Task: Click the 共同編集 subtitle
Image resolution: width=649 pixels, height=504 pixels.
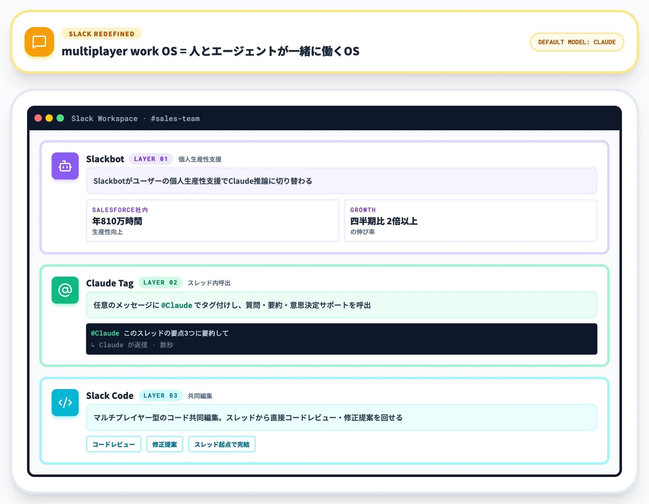Action: tap(200, 396)
